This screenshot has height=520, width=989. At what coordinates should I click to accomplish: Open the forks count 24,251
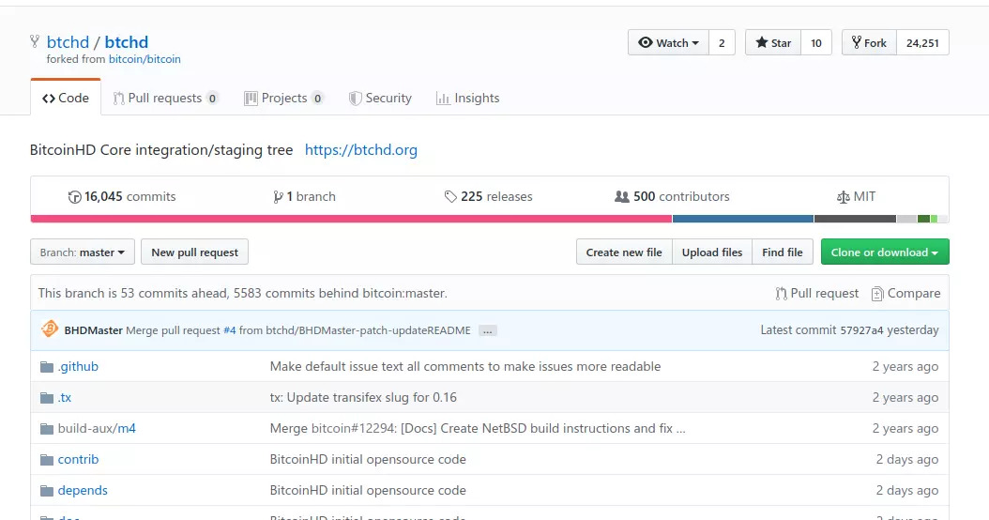click(922, 43)
